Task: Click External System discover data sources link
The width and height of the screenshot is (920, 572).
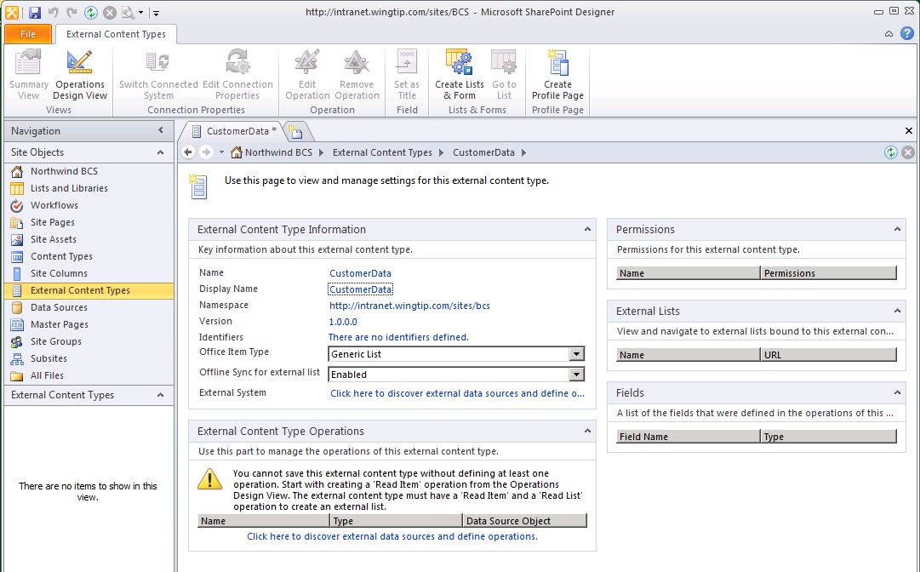Action: 457,393
